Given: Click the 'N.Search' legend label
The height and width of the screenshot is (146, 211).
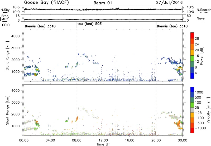Looking at the screenshot, I should coord(204,10).
